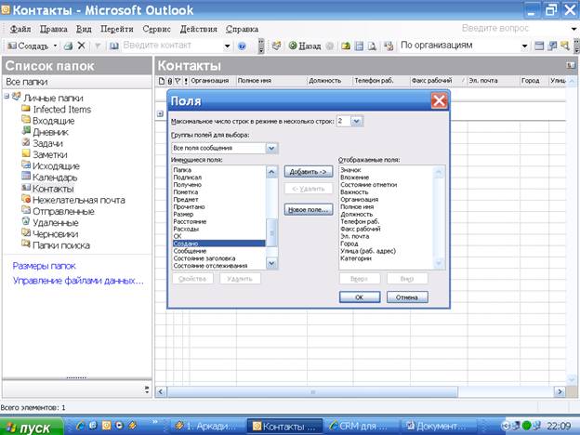
Task: Click the Delete X icon in toolbar
Action: (81, 45)
